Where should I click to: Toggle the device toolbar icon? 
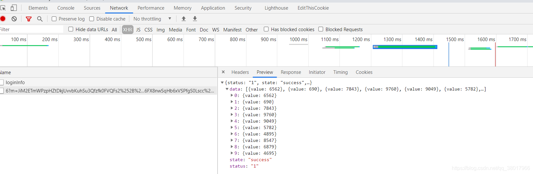14,8
